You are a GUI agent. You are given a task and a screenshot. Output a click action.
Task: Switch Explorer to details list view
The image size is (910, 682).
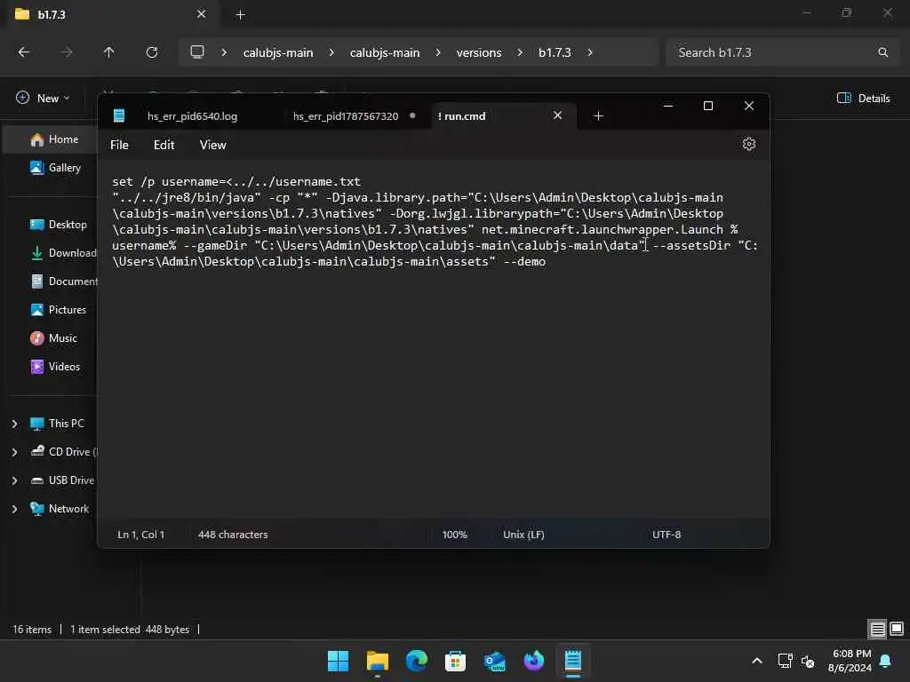coord(877,630)
